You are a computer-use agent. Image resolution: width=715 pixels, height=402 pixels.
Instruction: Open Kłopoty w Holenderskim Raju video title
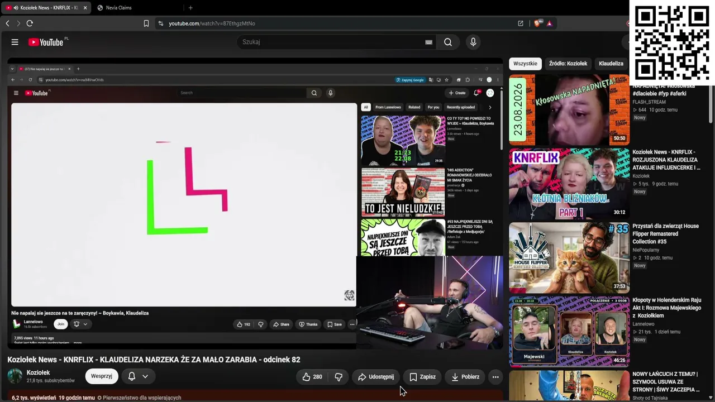(666, 308)
